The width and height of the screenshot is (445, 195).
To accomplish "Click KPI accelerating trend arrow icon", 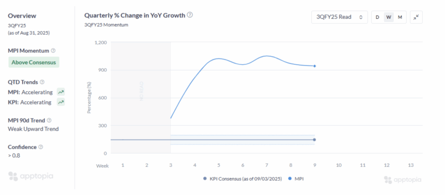I will click(x=61, y=102).
